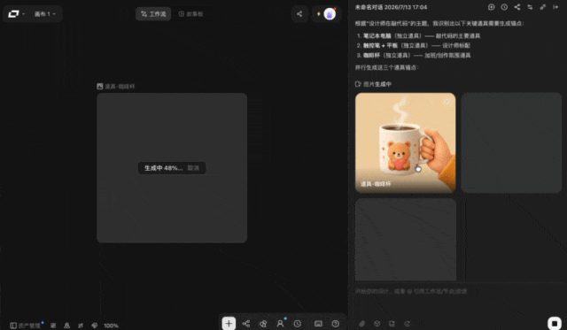Viewport: 567px width, 330px height.
Task: Expand the 画布 1 canvas dropdown
Action: click(x=45, y=14)
